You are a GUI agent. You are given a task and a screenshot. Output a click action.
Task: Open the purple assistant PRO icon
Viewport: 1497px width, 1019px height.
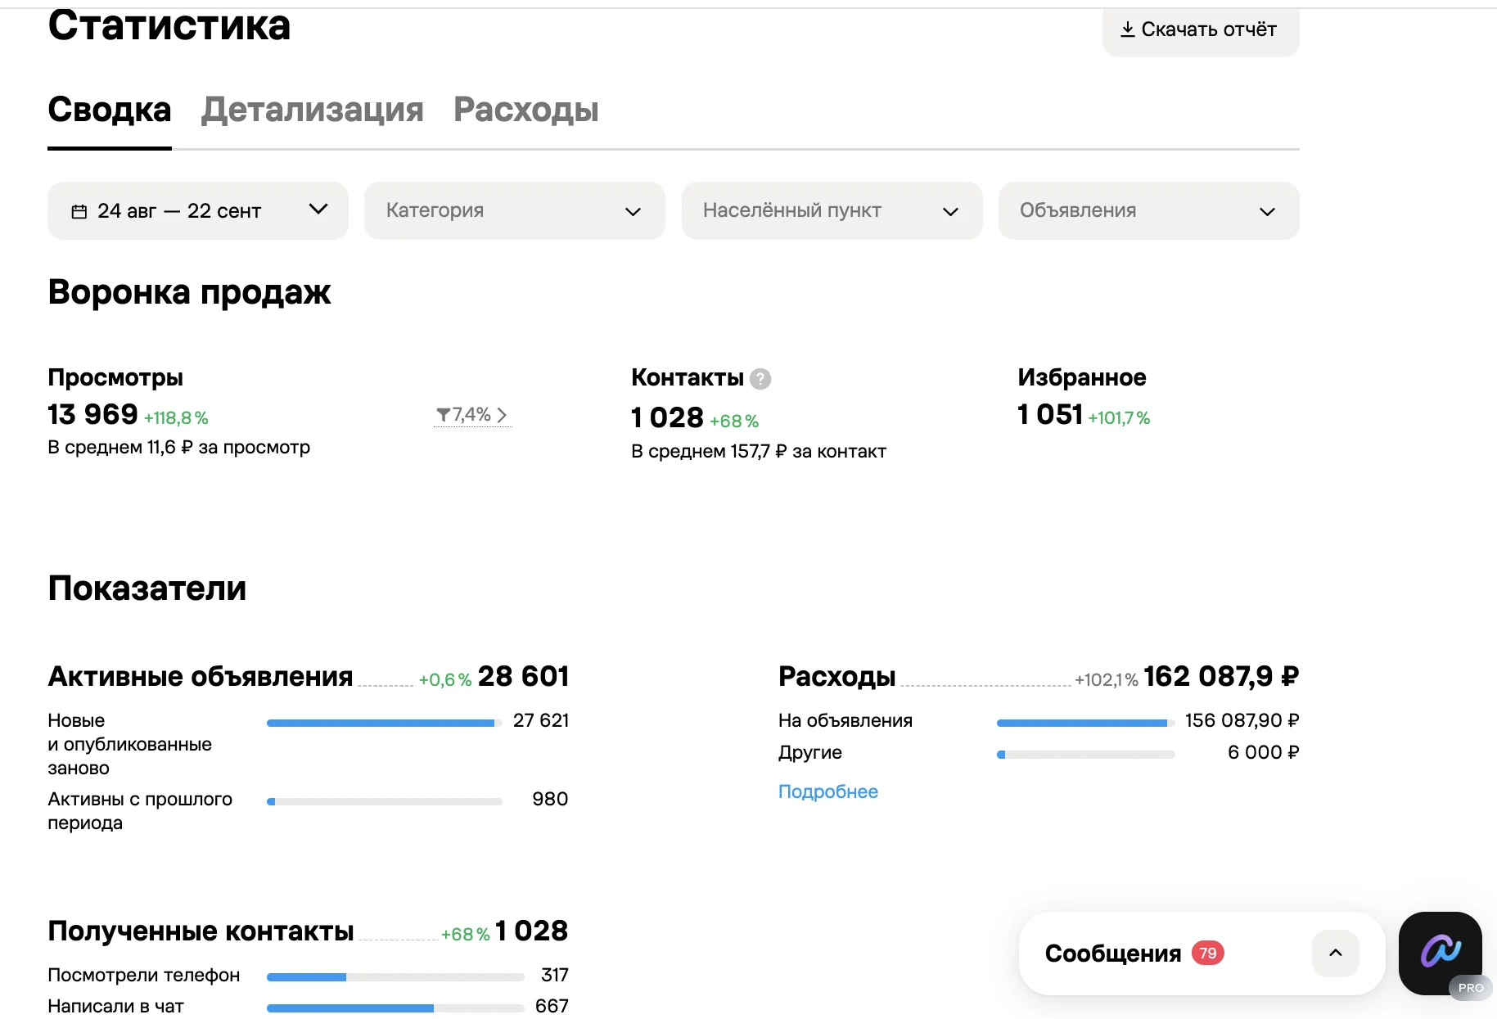coord(1441,953)
